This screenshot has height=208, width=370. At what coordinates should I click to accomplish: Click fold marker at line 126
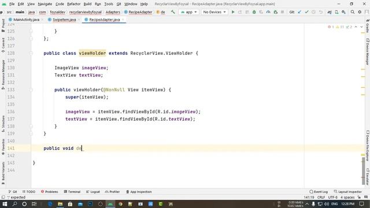coord(31,39)
